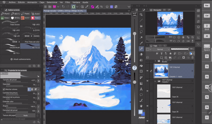The width and height of the screenshot is (212, 124).
Task: Click the redo arrow in command bar
Action: tap(68, 7)
